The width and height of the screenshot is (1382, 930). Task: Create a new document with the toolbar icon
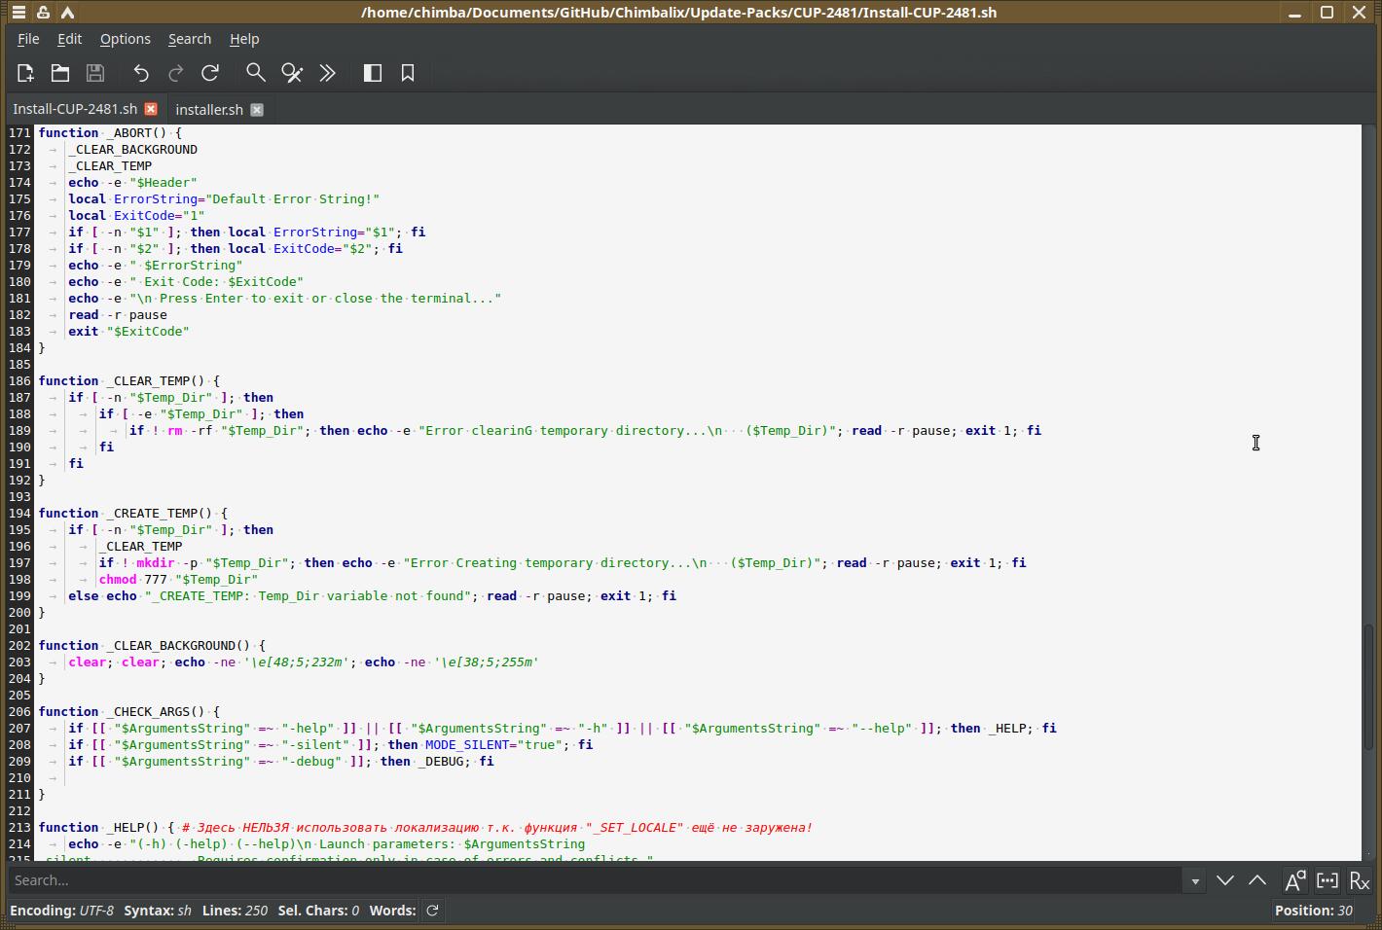coord(25,73)
